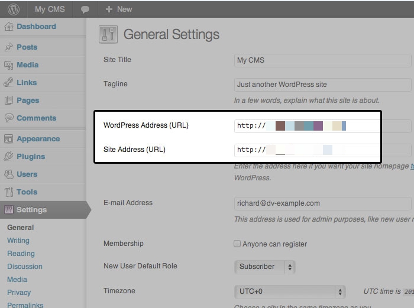Click the General Settings page heading

coord(172,34)
